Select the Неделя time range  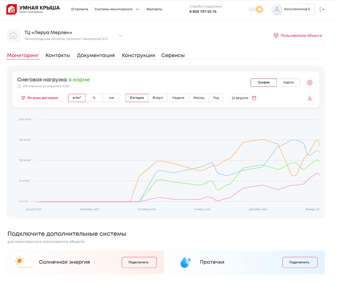tap(178, 98)
